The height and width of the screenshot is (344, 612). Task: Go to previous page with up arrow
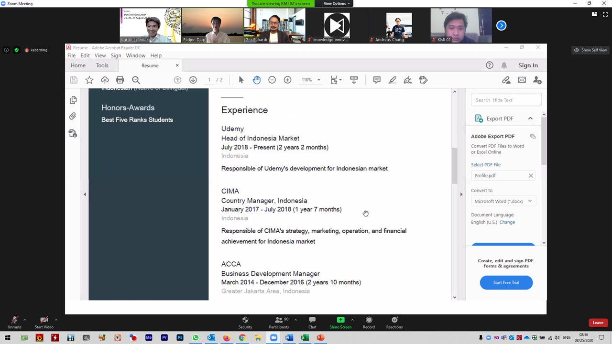click(x=177, y=80)
